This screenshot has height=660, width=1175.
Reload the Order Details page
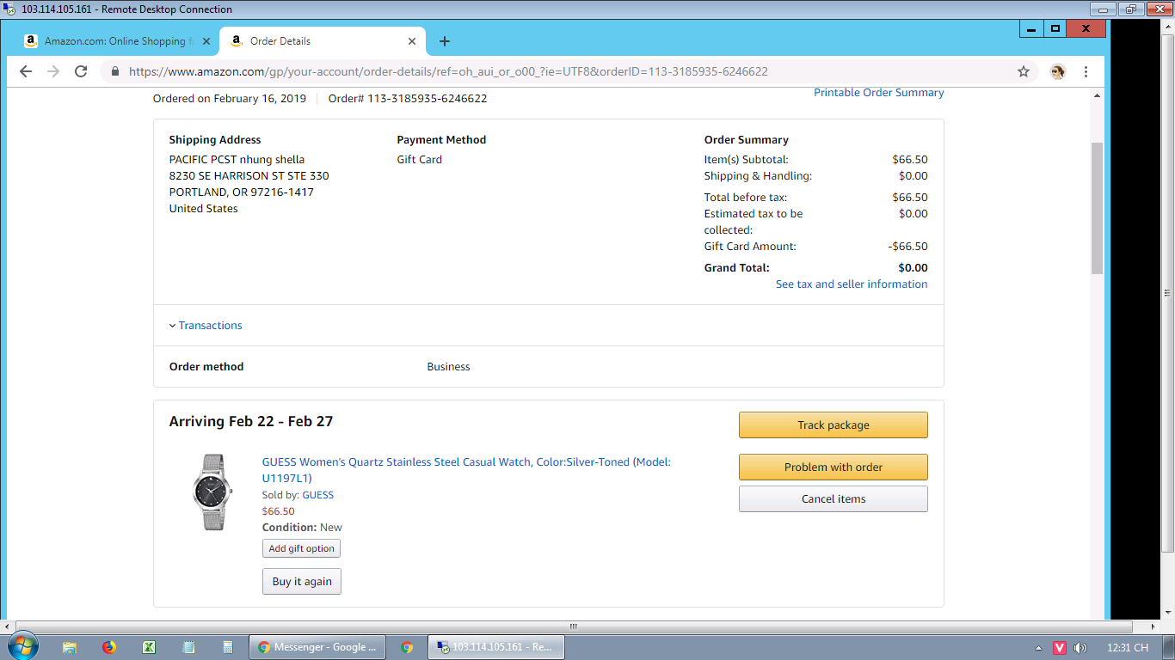coord(81,71)
